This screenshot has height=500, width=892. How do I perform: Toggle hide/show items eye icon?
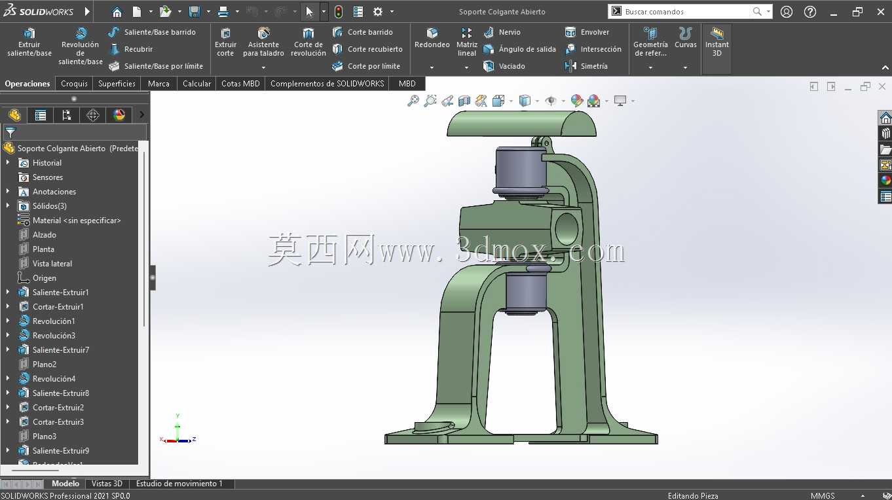pos(551,101)
